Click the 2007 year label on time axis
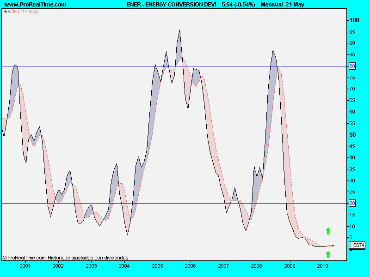 [x=223, y=266]
